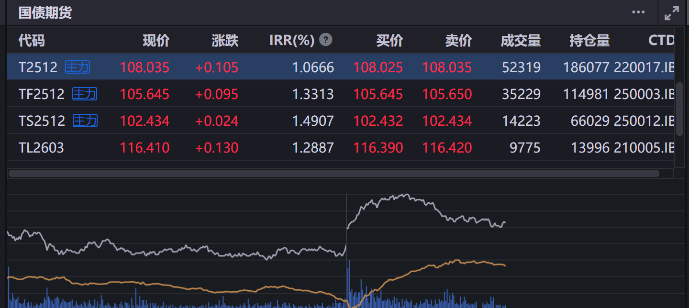Sort by the 现价 column header
Image resolution: width=689 pixels, height=308 pixels.
[x=156, y=41]
